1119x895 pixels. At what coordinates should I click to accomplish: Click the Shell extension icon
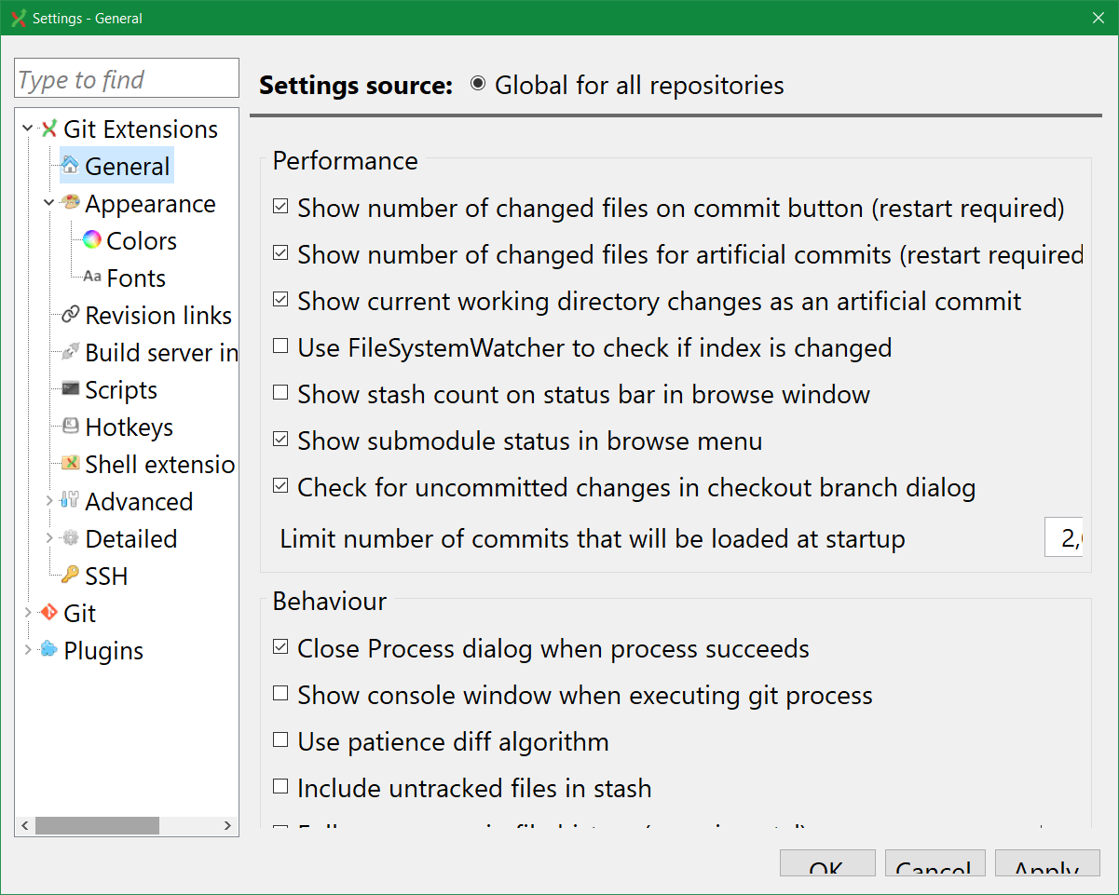(x=70, y=464)
